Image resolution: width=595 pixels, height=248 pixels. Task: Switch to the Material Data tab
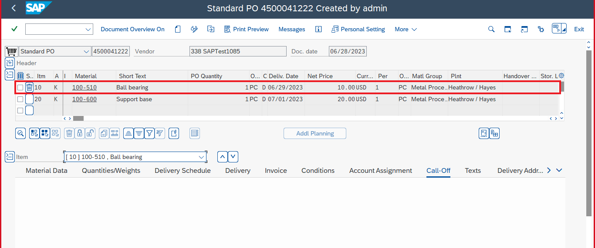(47, 171)
